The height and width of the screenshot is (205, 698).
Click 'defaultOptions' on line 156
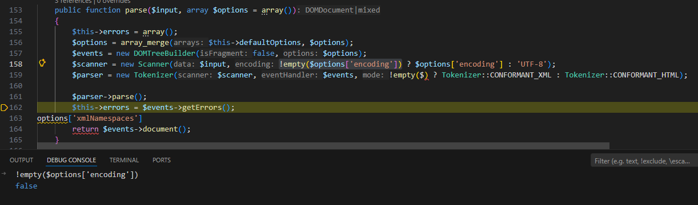pos(270,43)
